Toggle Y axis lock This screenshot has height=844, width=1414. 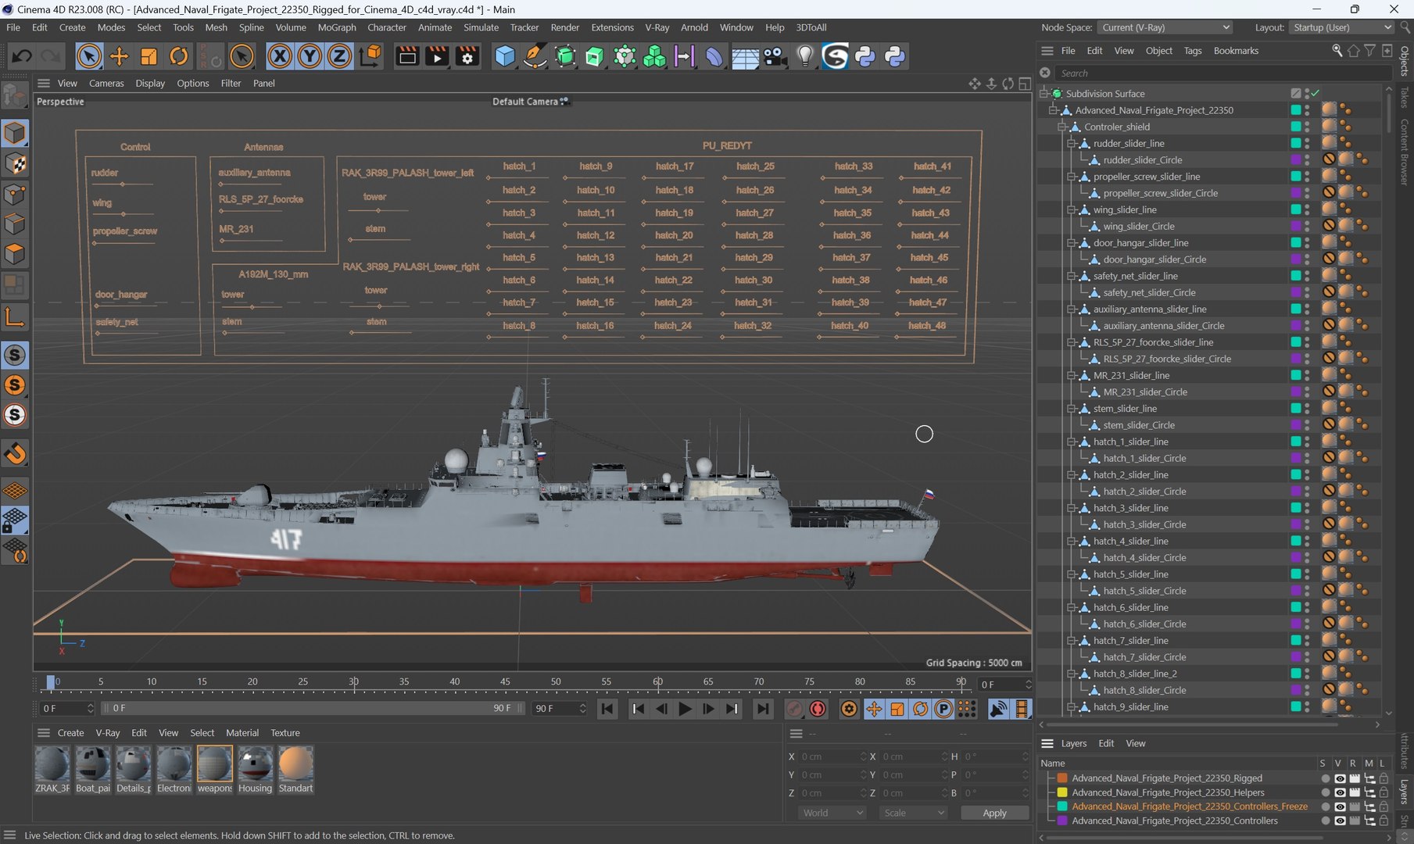[310, 56]
